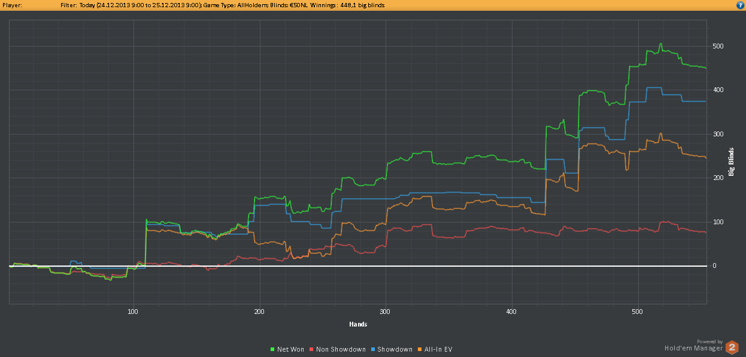Image resolution: width=746 pixels, height=357 pixels.
Task: Toggle the All-In EV legend text
Action: point(438,349)
